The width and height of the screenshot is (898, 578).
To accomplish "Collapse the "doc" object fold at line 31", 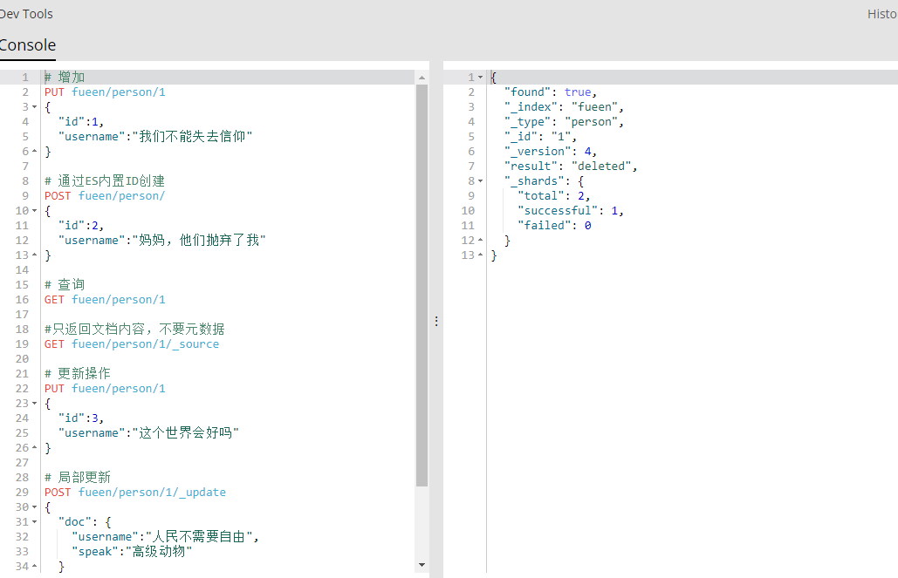I will click(x=34, y=522).
